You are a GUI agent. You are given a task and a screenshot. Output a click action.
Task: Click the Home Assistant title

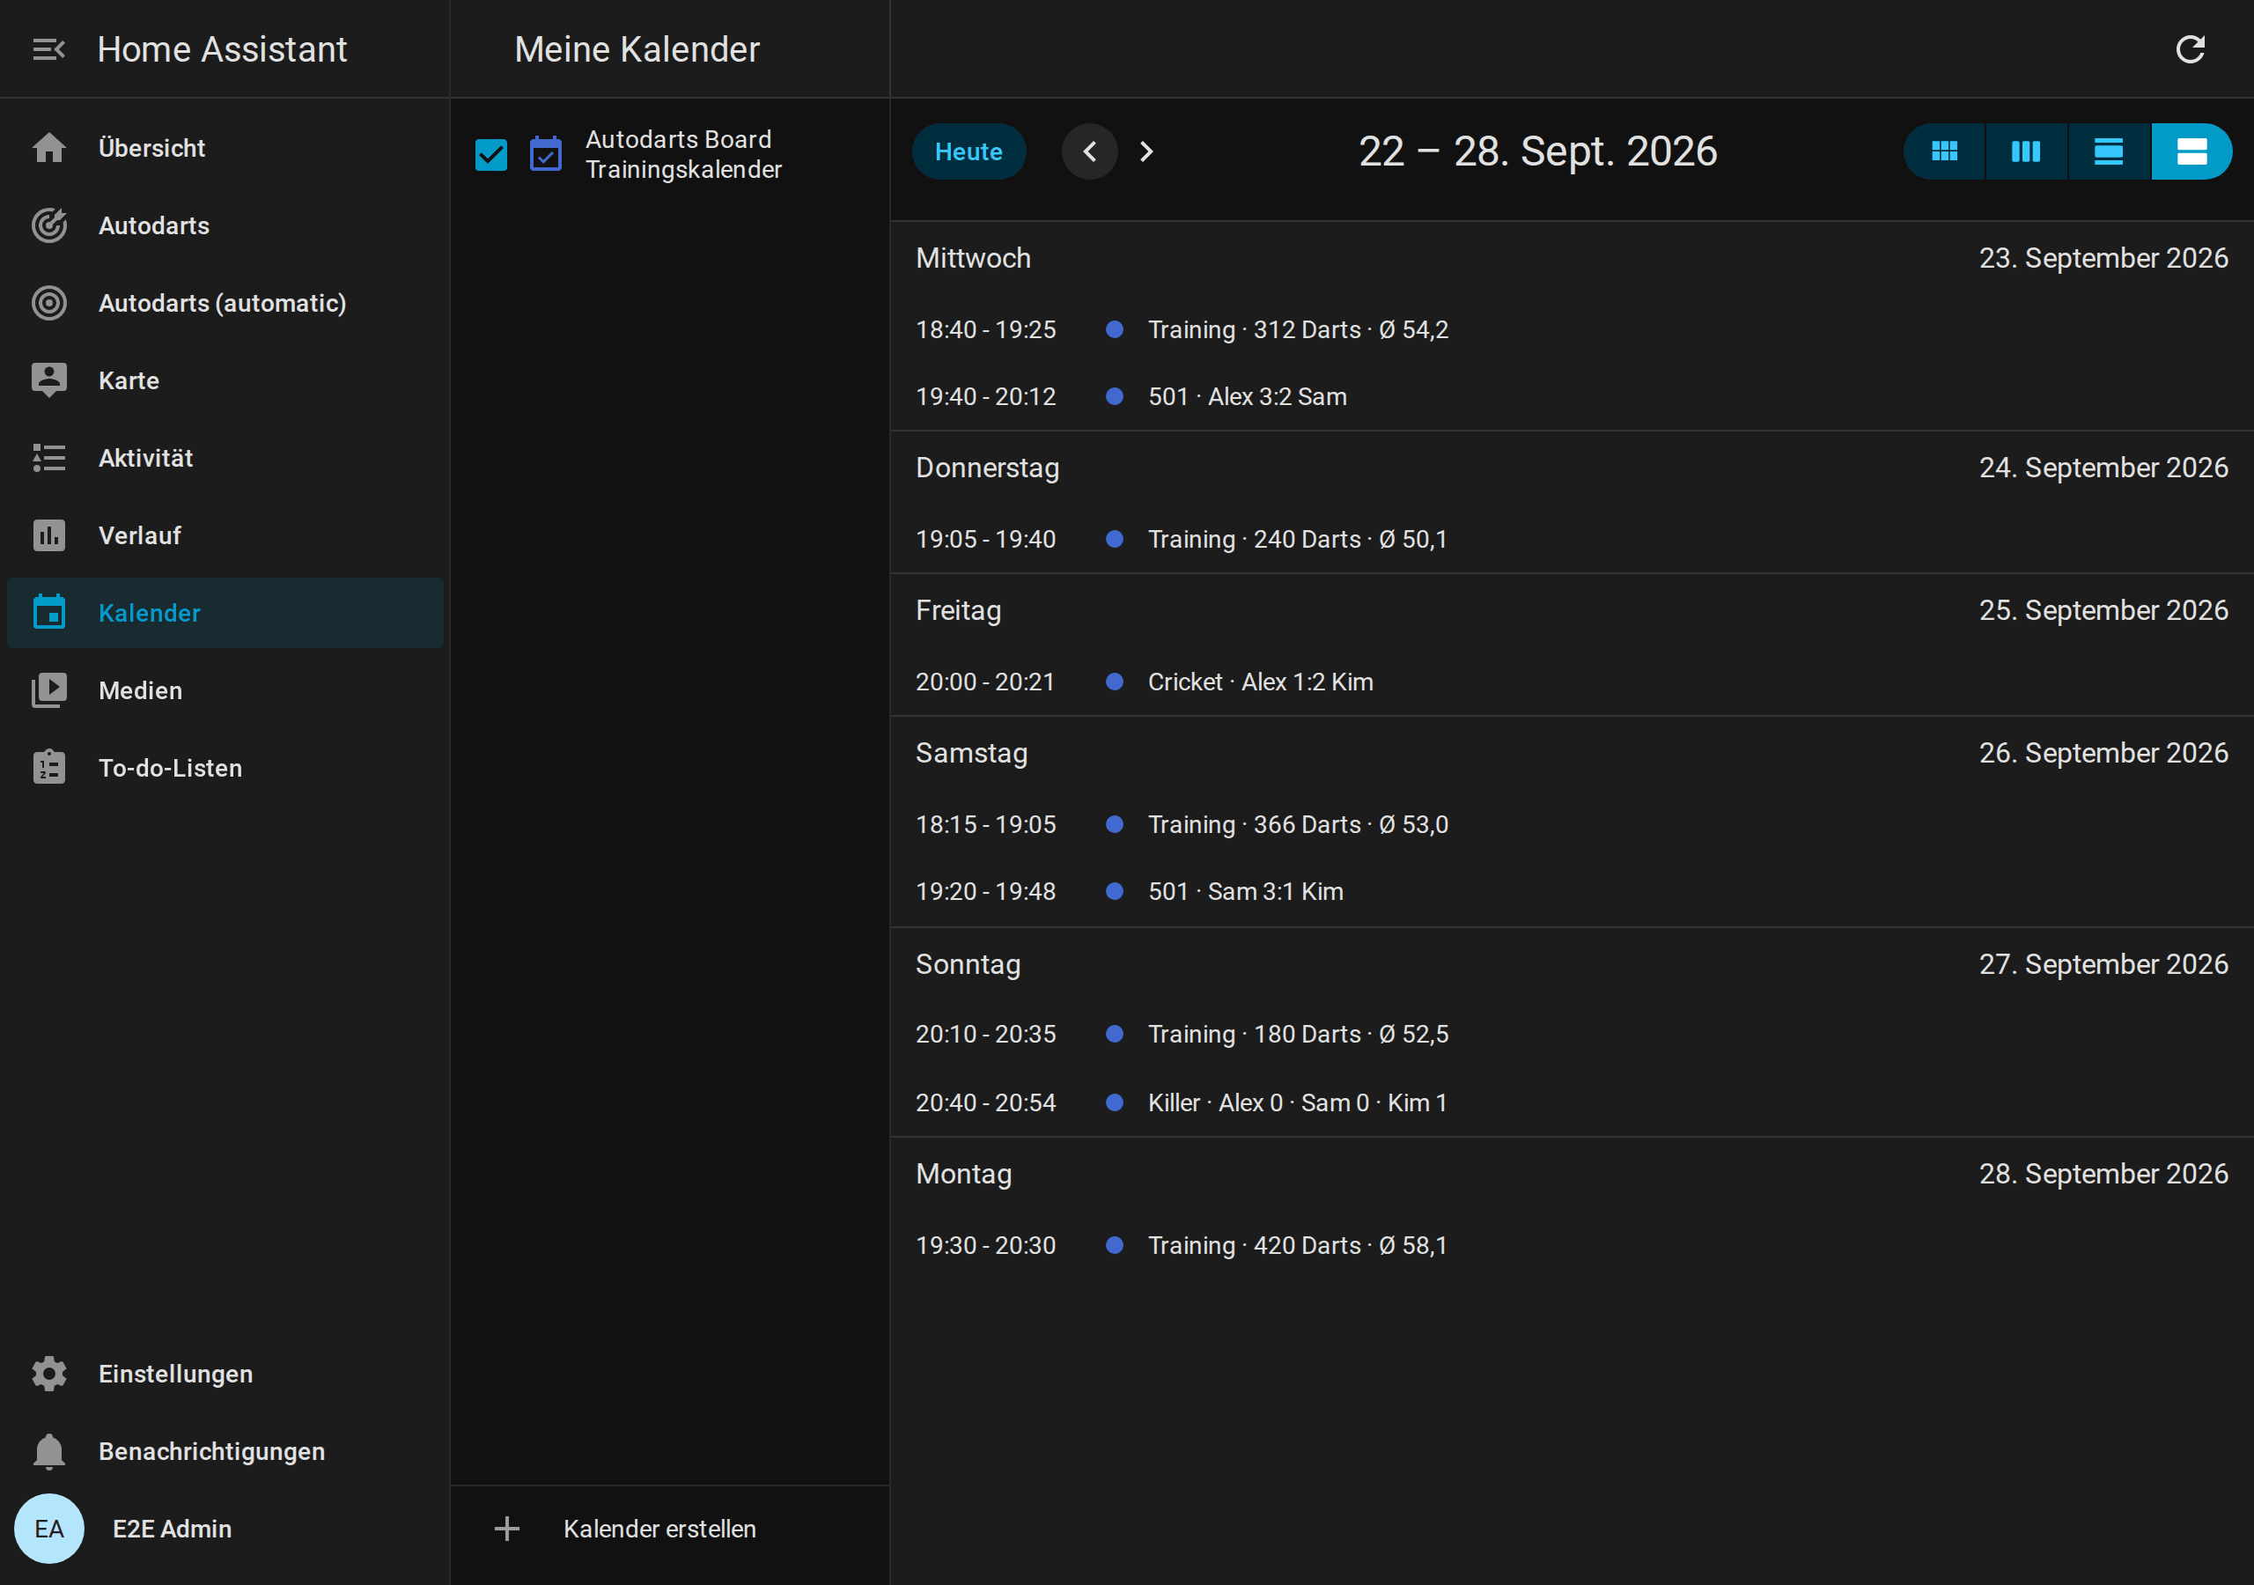point(222,49)
